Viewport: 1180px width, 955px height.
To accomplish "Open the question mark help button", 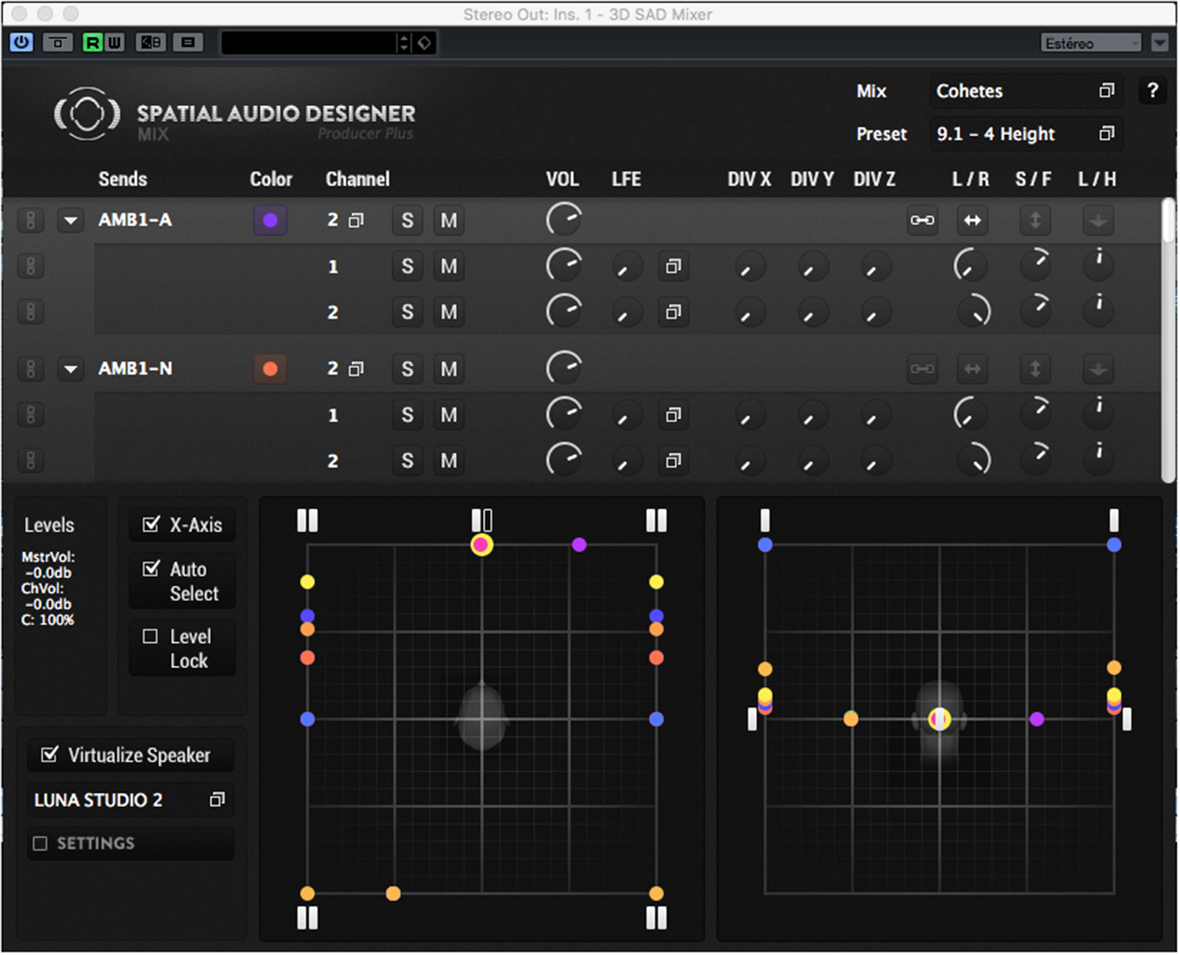I will pos(1152,91).
